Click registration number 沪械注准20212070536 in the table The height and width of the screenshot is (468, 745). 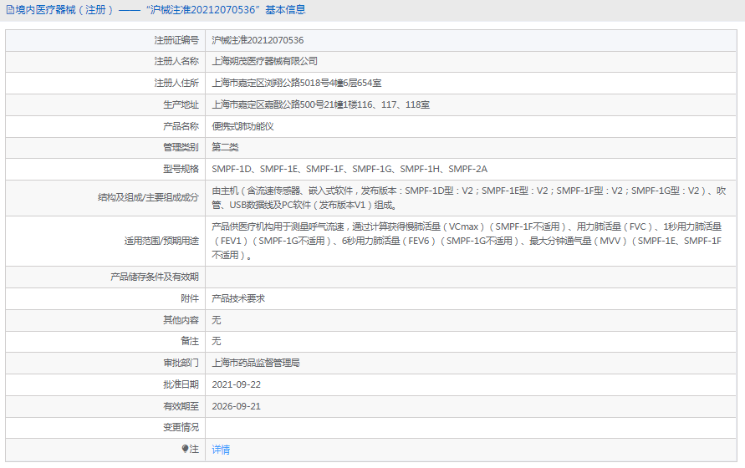pyautogui.click(x=258, y=40)
